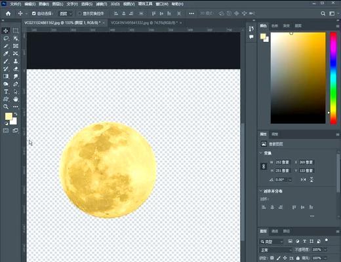Viewport: 341px width, 262px height.
Task: Click the foreground color swatch in toolbar
Action: [9, 117]
